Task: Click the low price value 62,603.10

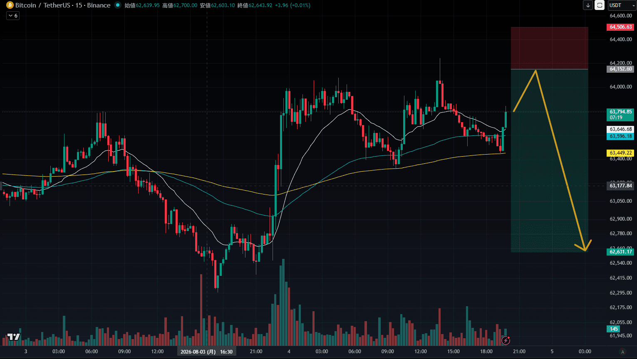Action: point(223,5)
